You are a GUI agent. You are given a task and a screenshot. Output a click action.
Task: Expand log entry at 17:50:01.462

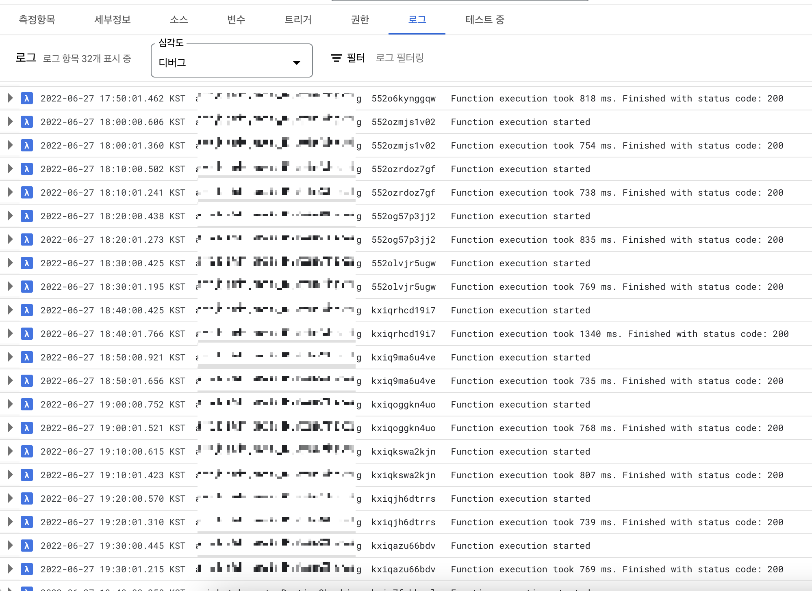point(11,98)
